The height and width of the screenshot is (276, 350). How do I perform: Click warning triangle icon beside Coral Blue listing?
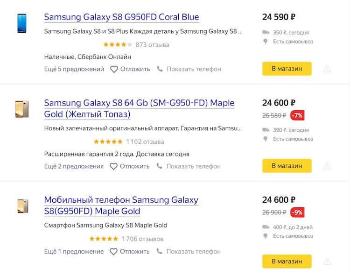point(327,69)
